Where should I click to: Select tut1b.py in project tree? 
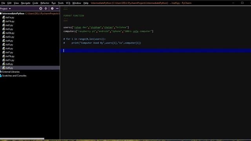click(x=10, y=21)
